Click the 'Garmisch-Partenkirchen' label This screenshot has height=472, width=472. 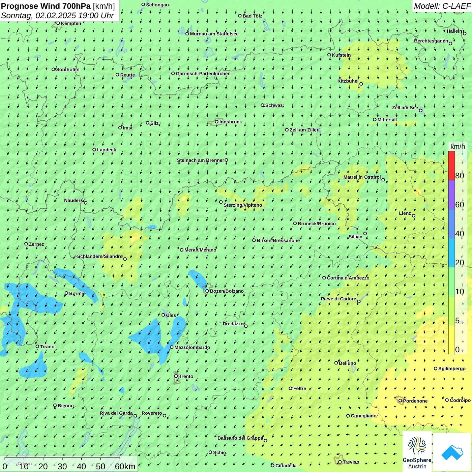pyautogui.click(x=203, y=73)
